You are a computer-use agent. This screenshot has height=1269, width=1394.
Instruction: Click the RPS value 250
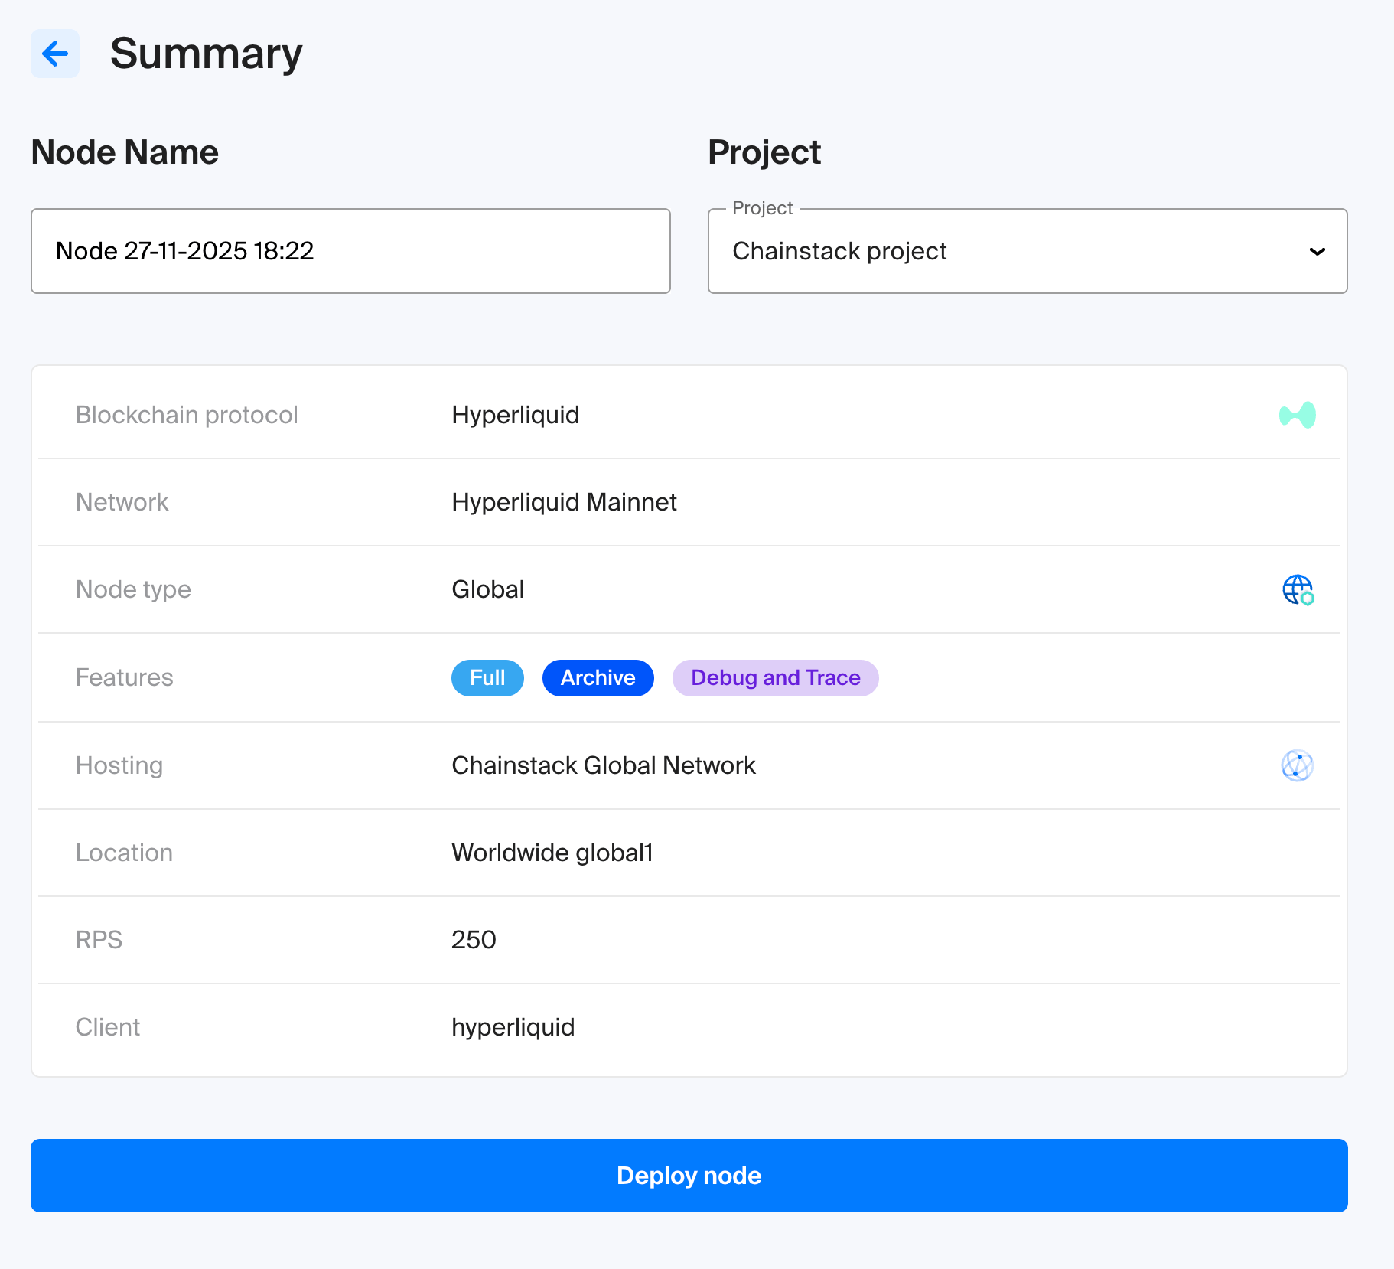tap(474, 940)
